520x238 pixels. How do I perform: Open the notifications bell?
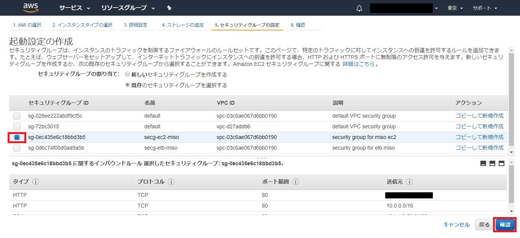[x=359, y=8]
